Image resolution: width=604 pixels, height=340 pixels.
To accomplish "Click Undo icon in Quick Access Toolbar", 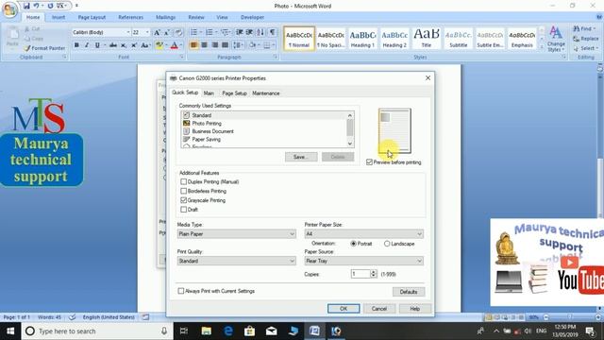I will point(36,6).
